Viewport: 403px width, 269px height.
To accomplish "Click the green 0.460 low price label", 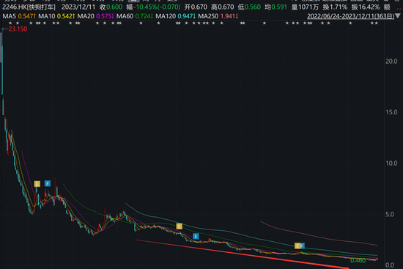I will tap(358, 260).
